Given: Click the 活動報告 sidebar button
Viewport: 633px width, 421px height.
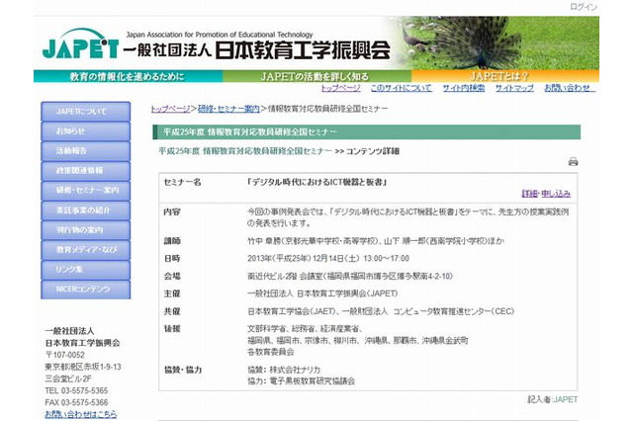Looking at the screenshot, I should 86,150.
